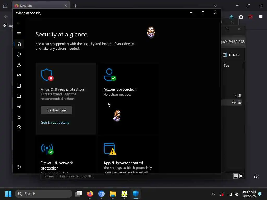
Task: Click the sync refresh tray icon with red dot
Action: coord(222,194)
